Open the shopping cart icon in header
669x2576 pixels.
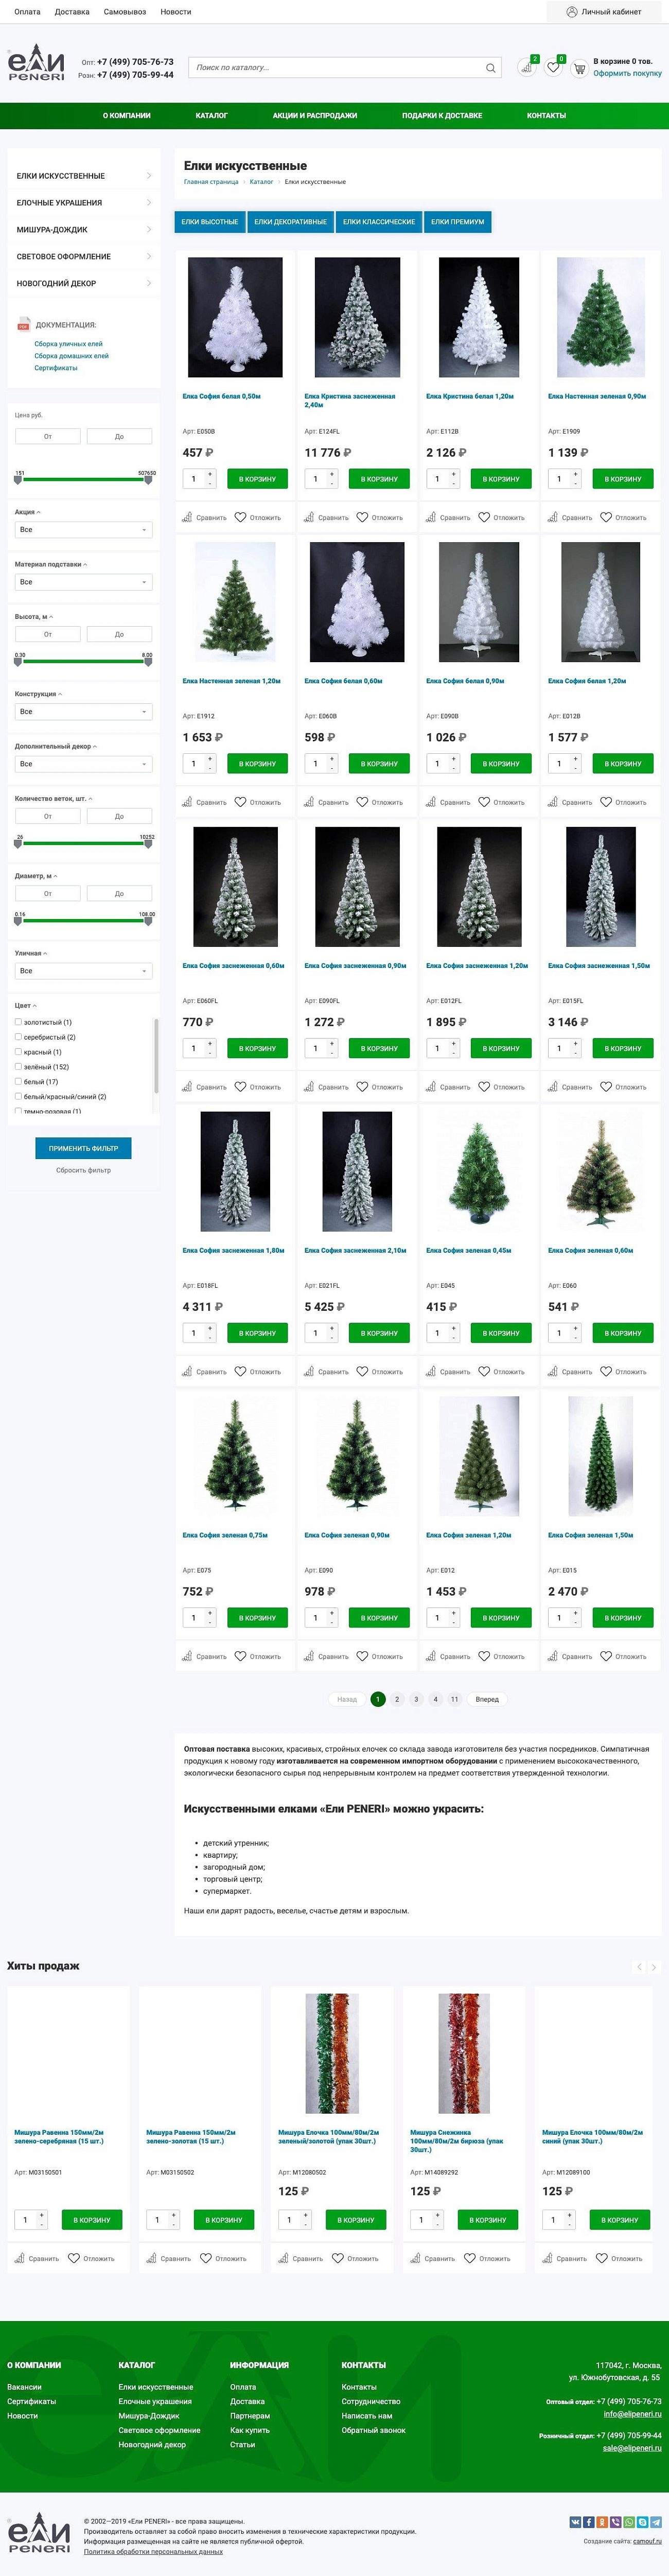pos(579,68)
